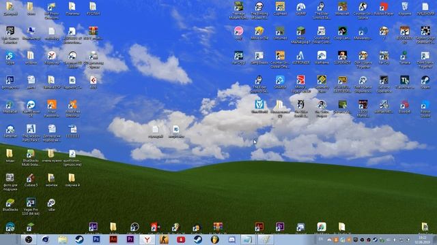The width and height of the screenshot is (437, 245).
Task: Open the Cuphead desktop shortcut
Action: [x=280, y=9]
